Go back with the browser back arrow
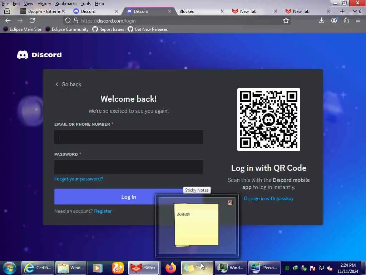The width and height of the screenshot is (366, 275). [8, 20]
